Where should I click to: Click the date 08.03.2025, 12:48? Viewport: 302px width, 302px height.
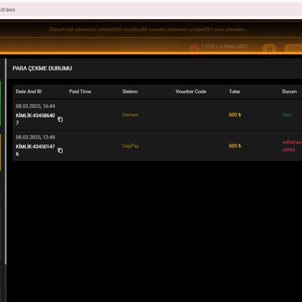pyautogui.click(x=35, y=137)
